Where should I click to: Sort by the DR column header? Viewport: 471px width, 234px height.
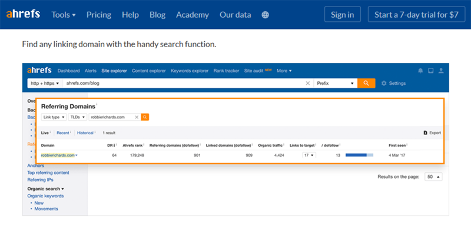pos(112,145)
